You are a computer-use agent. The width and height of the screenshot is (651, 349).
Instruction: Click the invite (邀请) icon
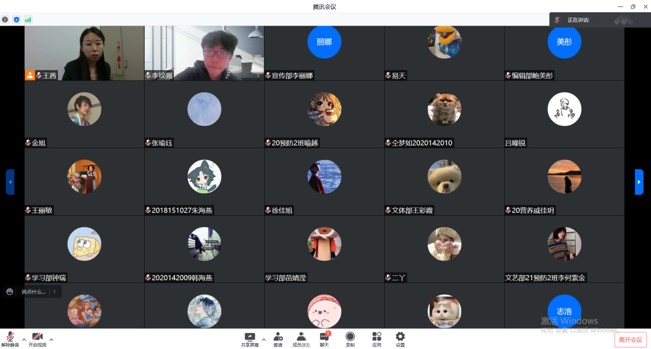[x=278, y=339]
